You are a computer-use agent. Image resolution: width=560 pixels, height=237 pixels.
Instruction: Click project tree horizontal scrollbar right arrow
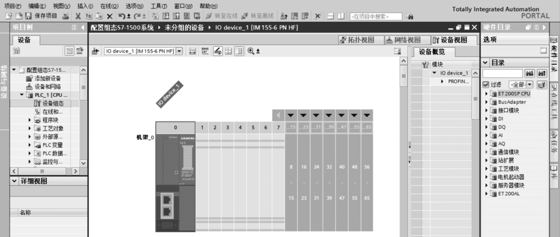click(75, 171)
